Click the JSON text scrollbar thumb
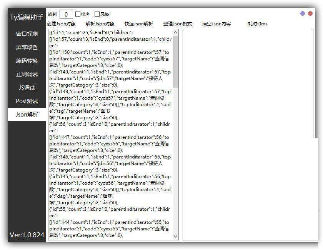The height and width of the screenshot is (250, 323). click(x=175, y=61)
